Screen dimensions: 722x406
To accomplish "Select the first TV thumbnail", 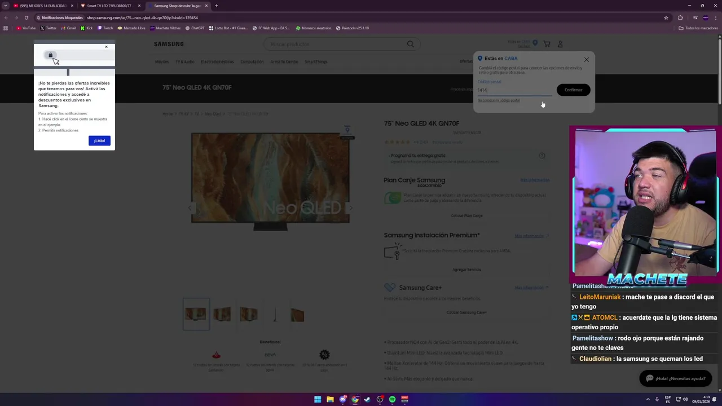I will (x=196, y=314).
